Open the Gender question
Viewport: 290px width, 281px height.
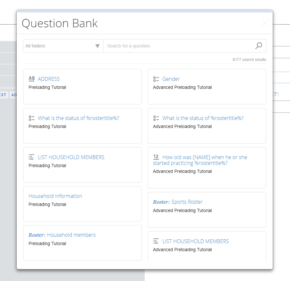click(x=171, y=79)
